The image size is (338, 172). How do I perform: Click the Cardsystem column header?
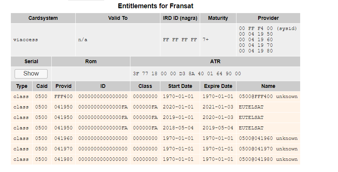[43, 18]
